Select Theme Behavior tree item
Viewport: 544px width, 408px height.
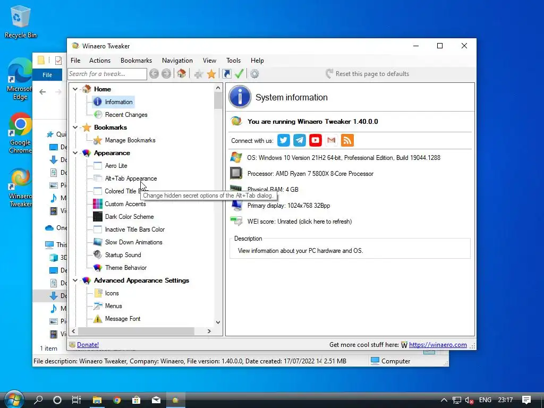[125, 268]
